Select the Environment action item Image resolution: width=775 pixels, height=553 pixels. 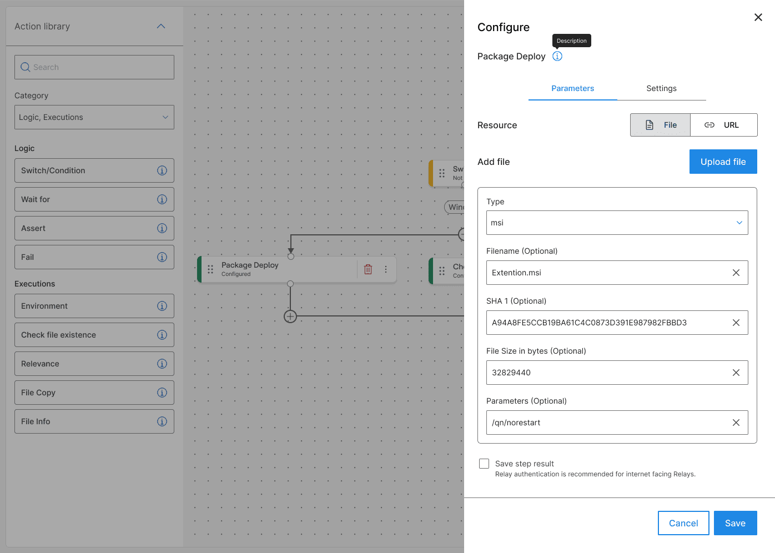pyautogui.click(x=94, y=306)
